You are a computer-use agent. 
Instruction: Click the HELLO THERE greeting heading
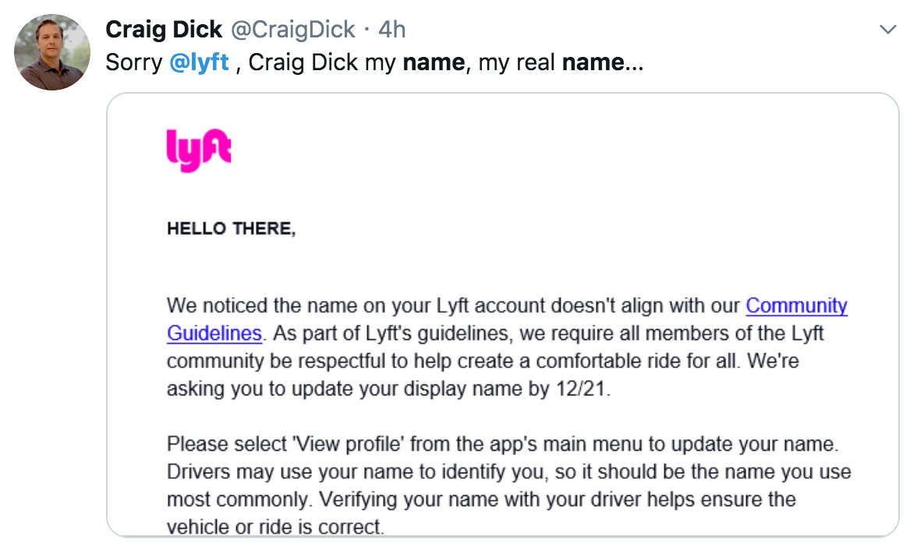232,228
